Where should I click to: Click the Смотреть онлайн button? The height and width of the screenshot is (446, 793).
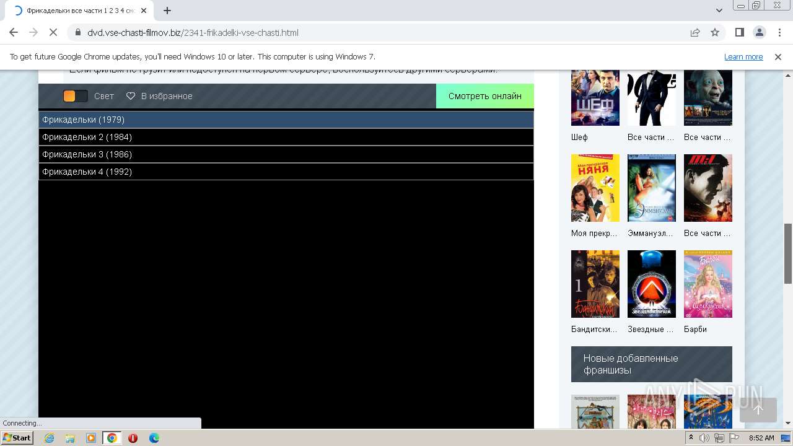coord(485,96)
